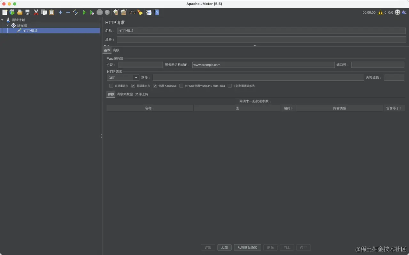
Task: Click the 添加 button
Action: [x=224, y=248]
